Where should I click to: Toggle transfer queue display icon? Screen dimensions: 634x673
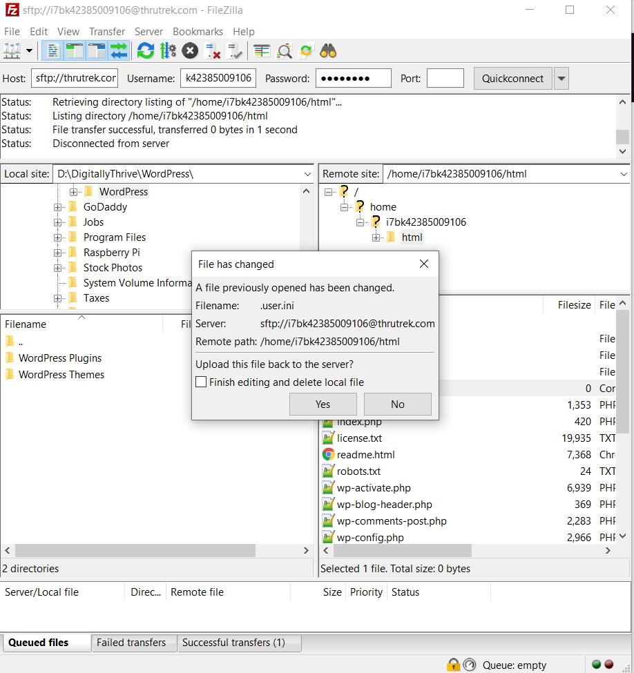[119, 51]
